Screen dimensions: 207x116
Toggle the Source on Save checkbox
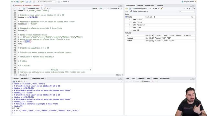click(x=27, y=8)
